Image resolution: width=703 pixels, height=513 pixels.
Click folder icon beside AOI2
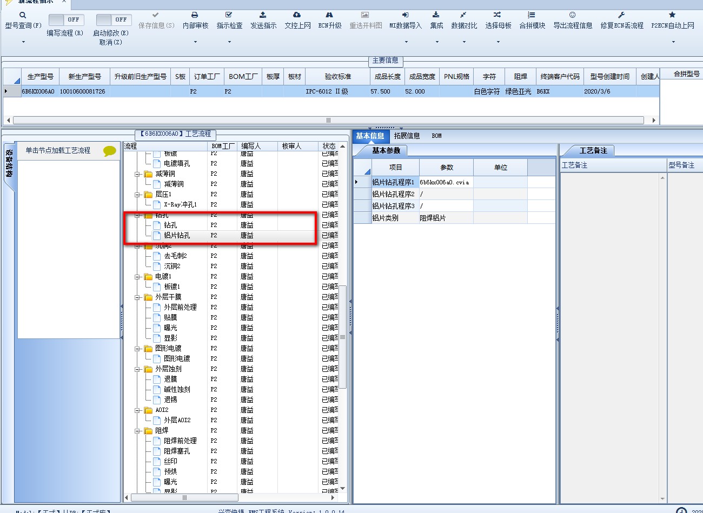148,410
